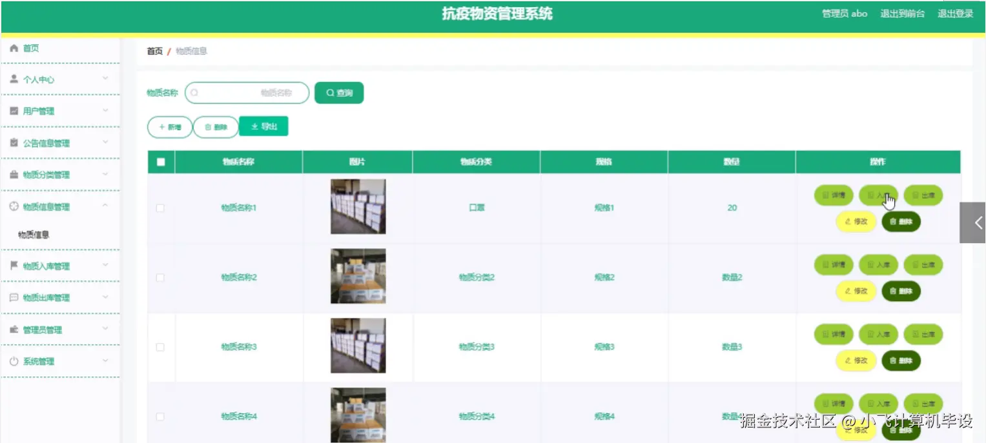Image resolution: width=986 pixels, height=443 pixels.
Task: Select the 物质分类管理 category icon
Action: (x=13, y=174)
